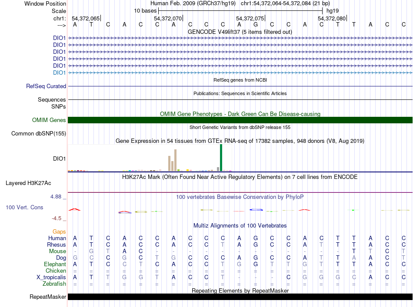
Task: Click the 54,372,075 position marker on ruler
Action: (x=250, y=19)
